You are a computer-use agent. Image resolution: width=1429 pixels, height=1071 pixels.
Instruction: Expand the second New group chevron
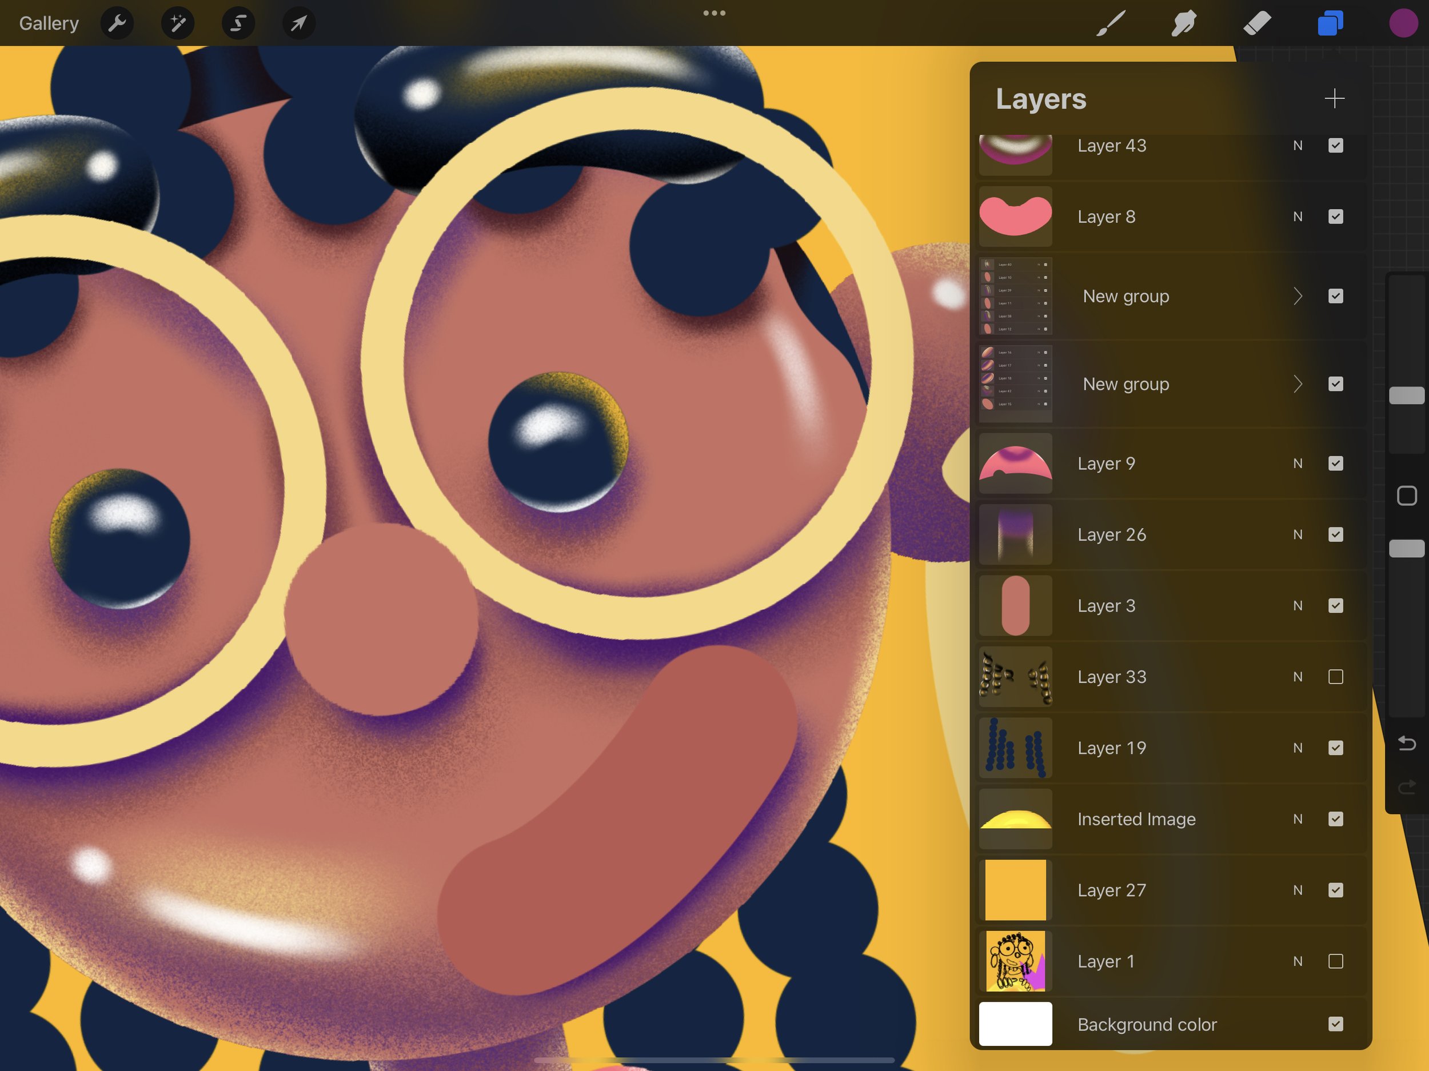tap(1298, 385)
